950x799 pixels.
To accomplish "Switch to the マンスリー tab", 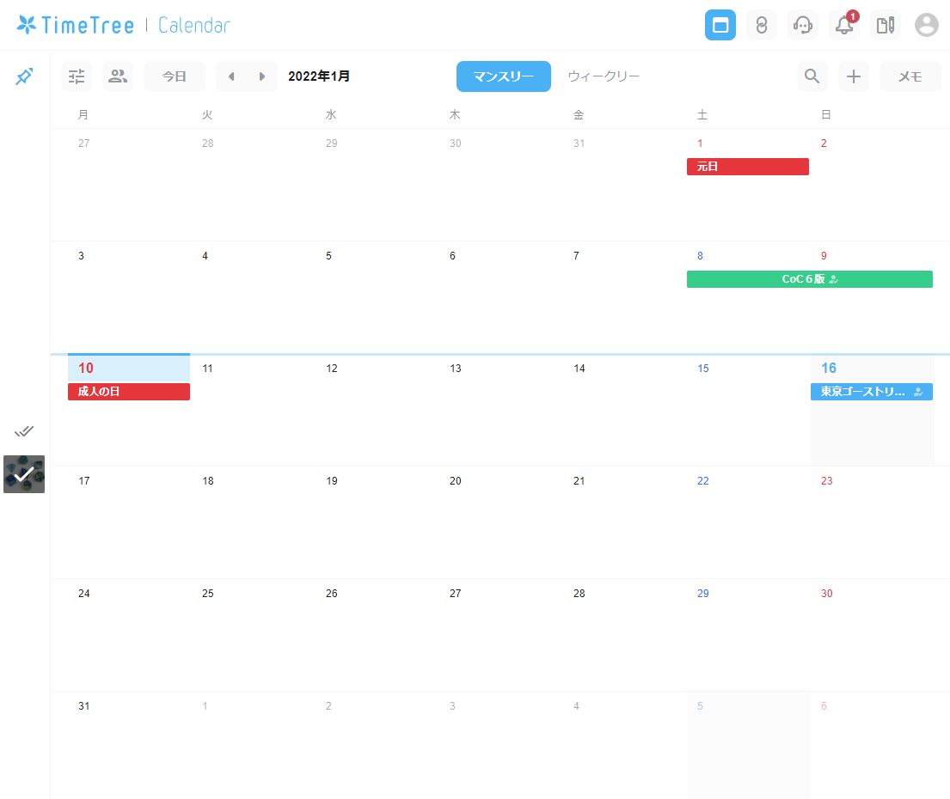I will pos(503,76).
